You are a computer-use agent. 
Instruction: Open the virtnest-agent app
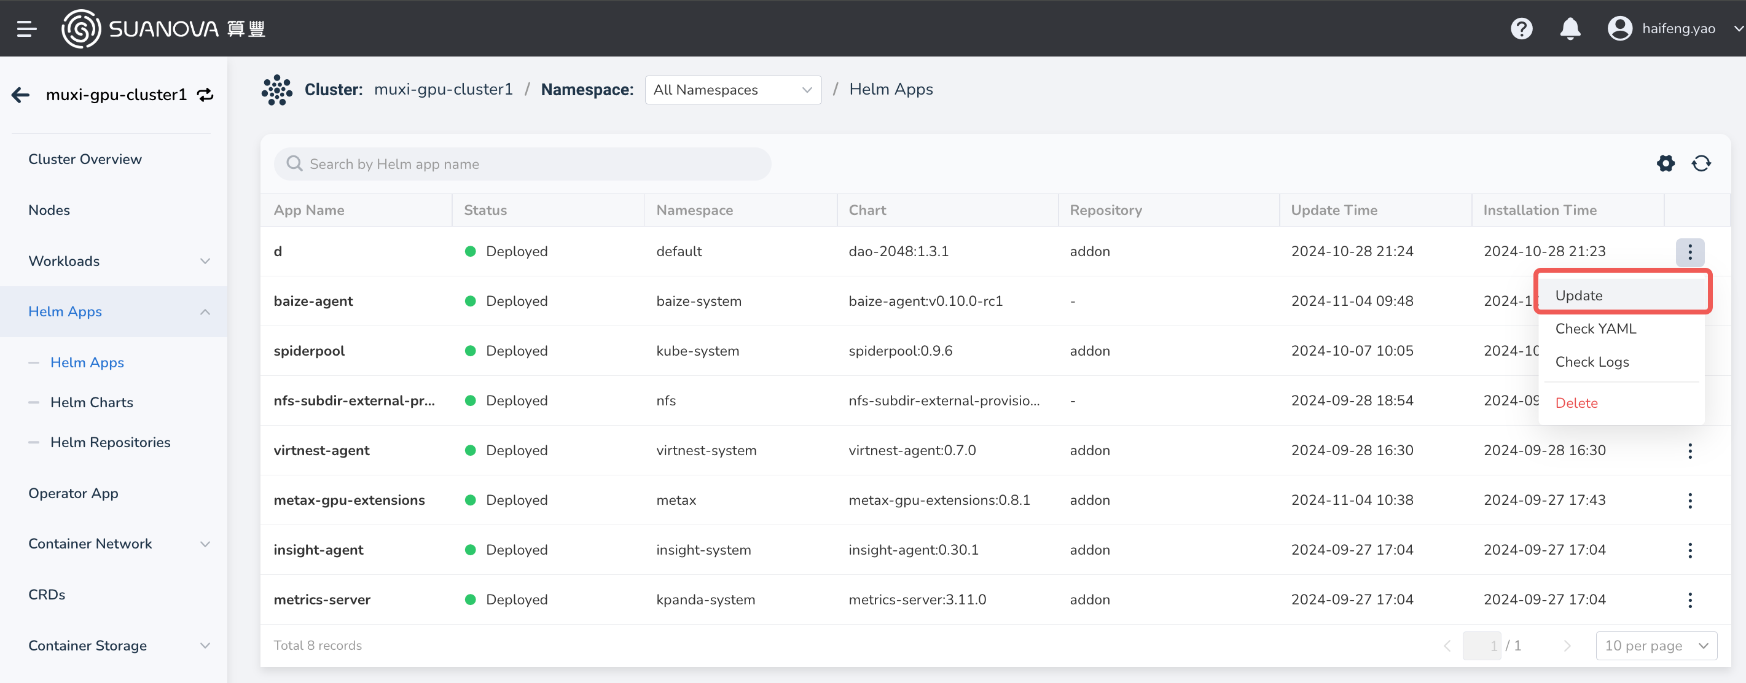[x=322, y=451]
